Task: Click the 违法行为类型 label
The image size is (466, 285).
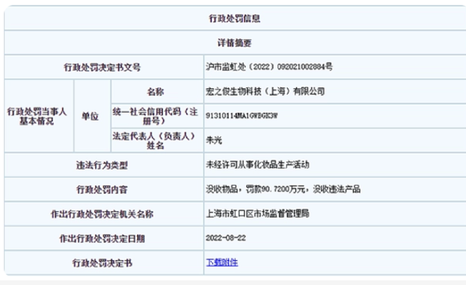Action: click(102, 165)
